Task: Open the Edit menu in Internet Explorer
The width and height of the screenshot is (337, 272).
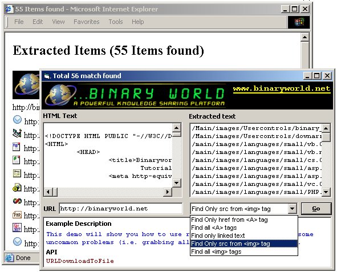Action: coord(38,22)
